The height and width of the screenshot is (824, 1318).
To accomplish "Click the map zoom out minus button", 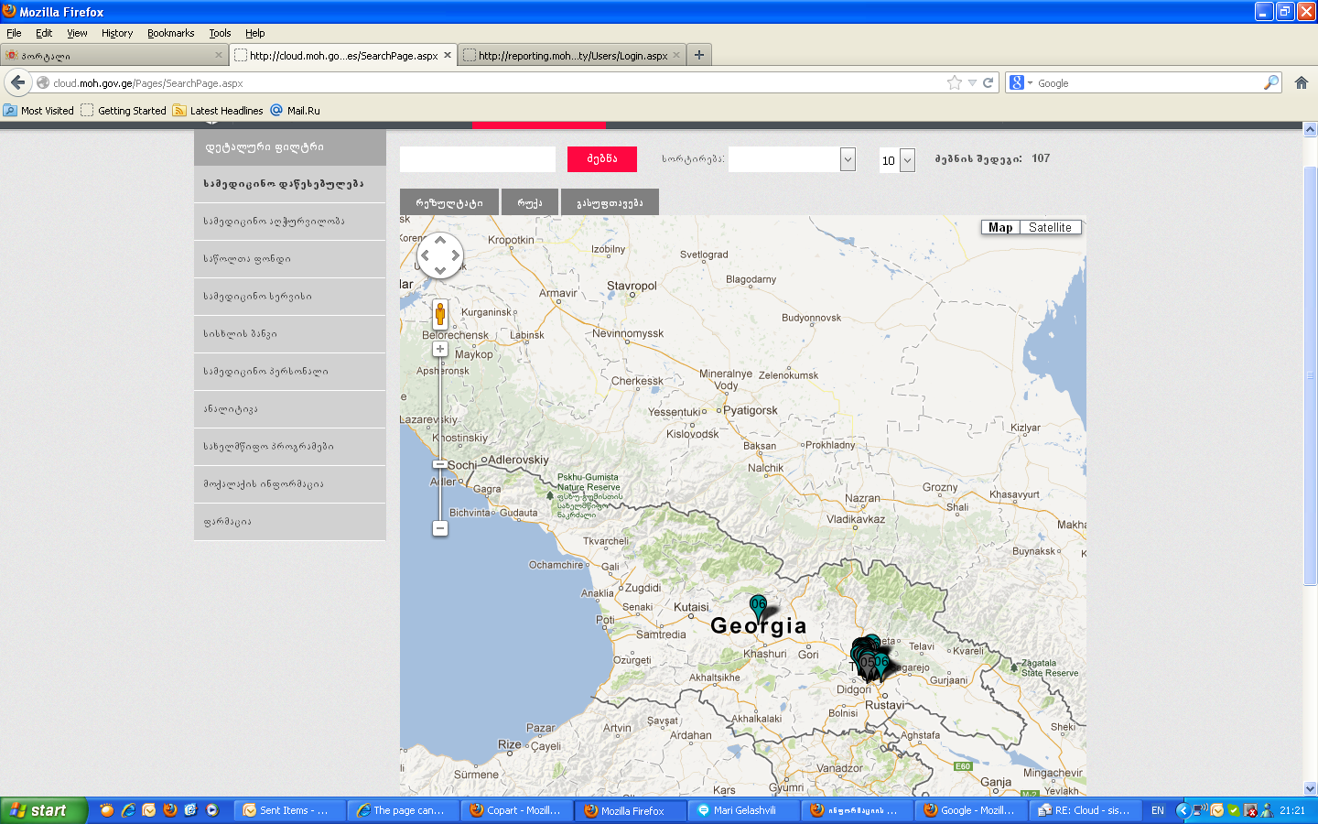I will click(440, 528).
